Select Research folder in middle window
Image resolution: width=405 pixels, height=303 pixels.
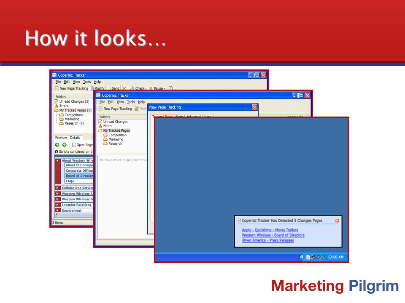pos(113,144)
